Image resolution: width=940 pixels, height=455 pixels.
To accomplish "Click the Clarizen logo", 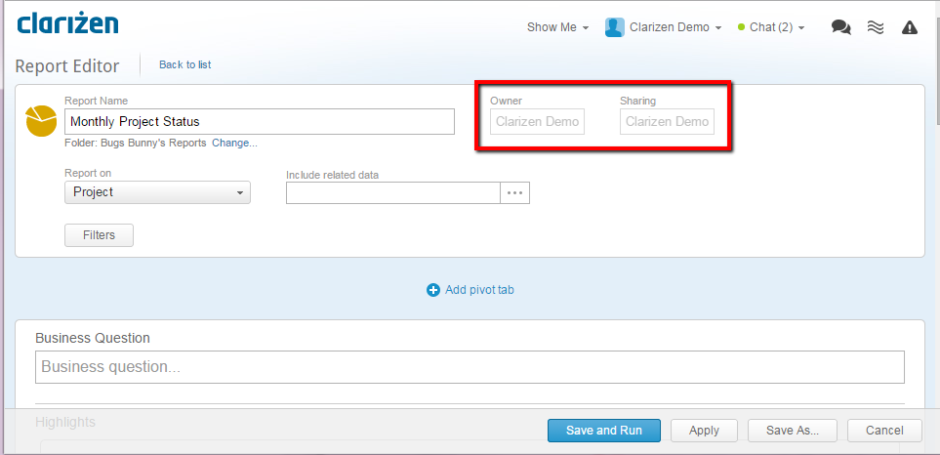I will tap(67, 23).
